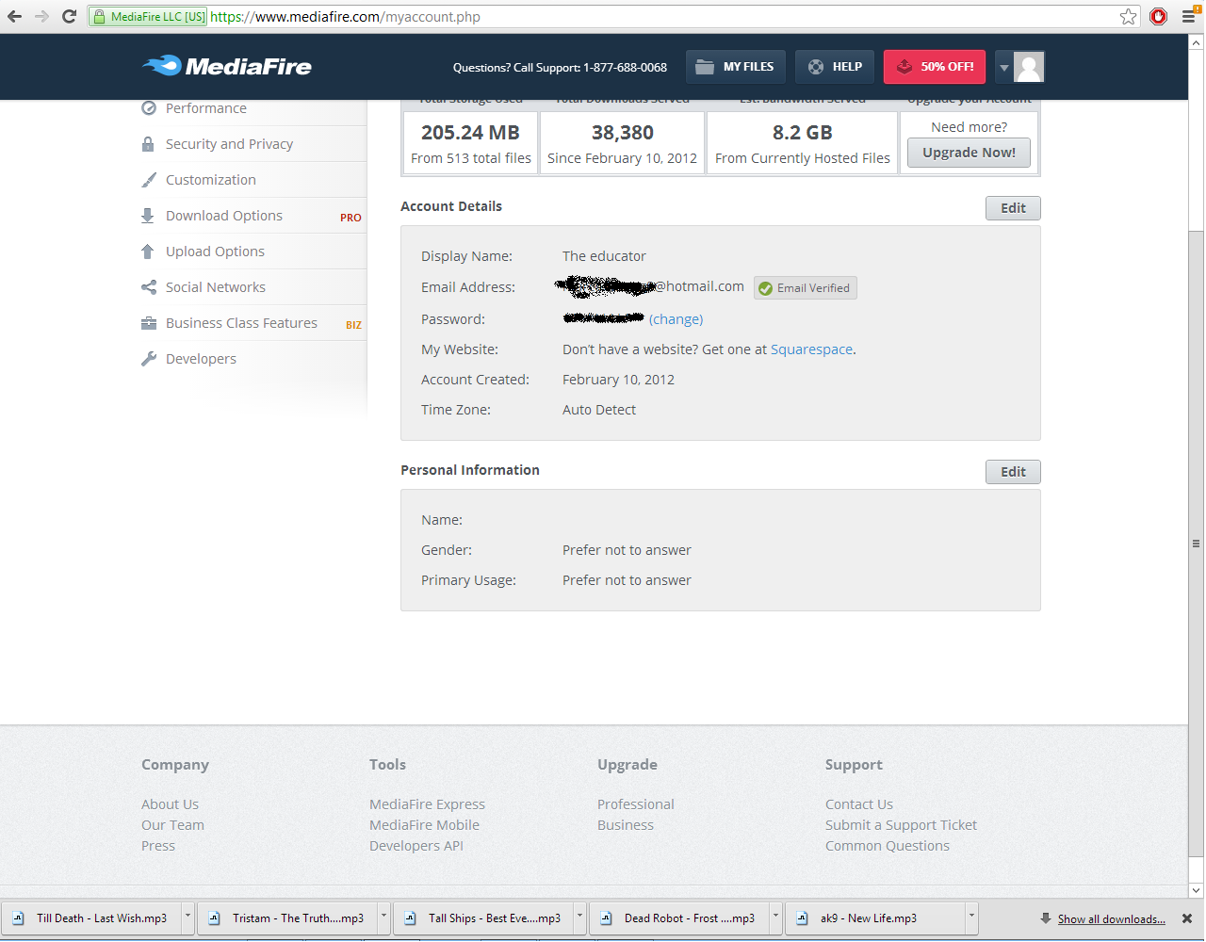The height and width of the screenshot is (942, 1206).
Task: Open Developers API footer link
Action: pos(416,846)
